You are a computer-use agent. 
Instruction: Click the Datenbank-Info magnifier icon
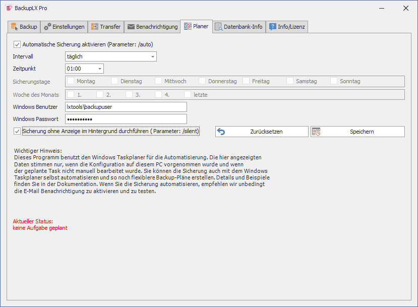coord(219,27)
